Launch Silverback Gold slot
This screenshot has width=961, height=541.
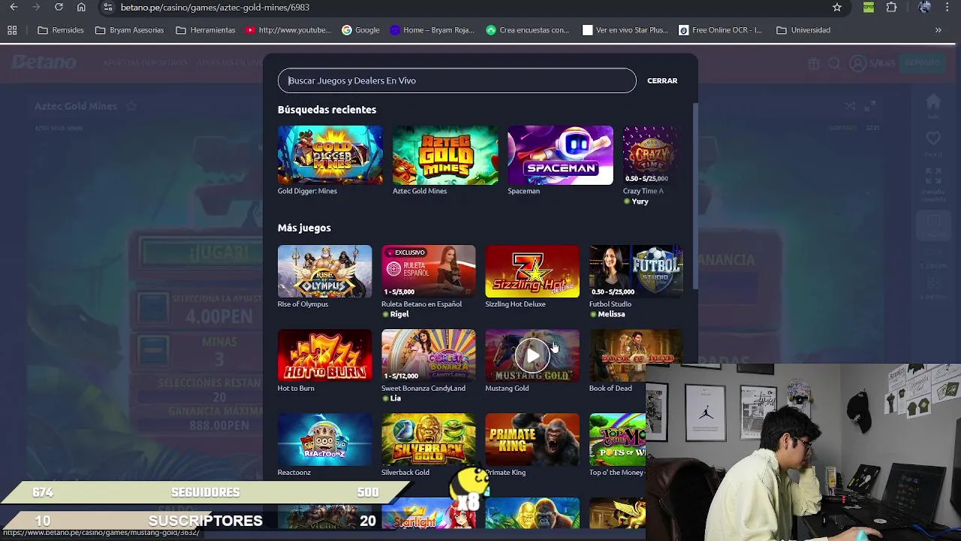tap(428, 440)
